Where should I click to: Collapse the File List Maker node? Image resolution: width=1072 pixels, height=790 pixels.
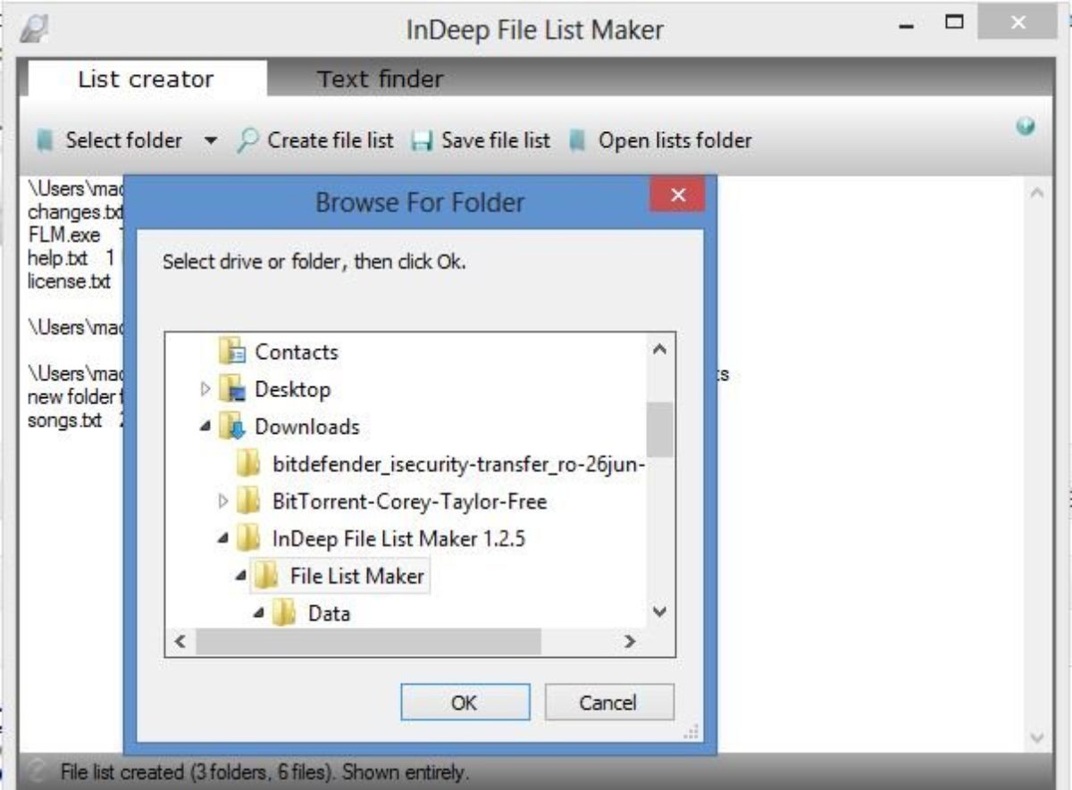[x=241, y=577]
